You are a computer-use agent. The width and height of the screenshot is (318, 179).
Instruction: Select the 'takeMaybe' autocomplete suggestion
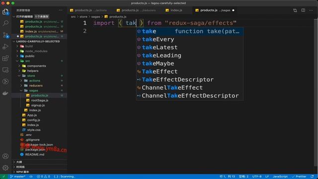(190, 64)
